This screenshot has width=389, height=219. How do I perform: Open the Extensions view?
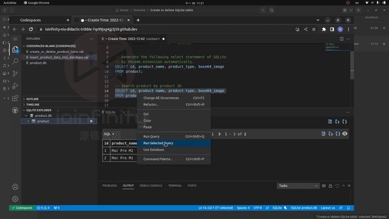click(x=15, y=98)
